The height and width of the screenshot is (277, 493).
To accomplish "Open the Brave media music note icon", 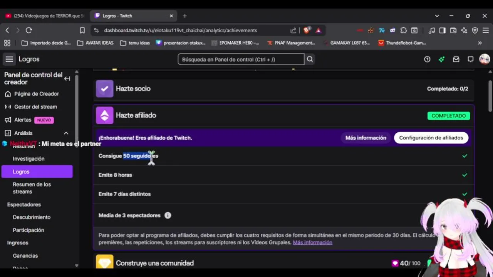I will [x=432, y=30].
